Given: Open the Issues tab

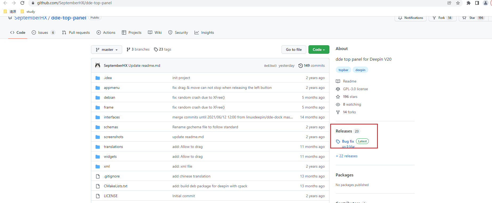Looking at the screenshot, I should click(x=43, y=32).
